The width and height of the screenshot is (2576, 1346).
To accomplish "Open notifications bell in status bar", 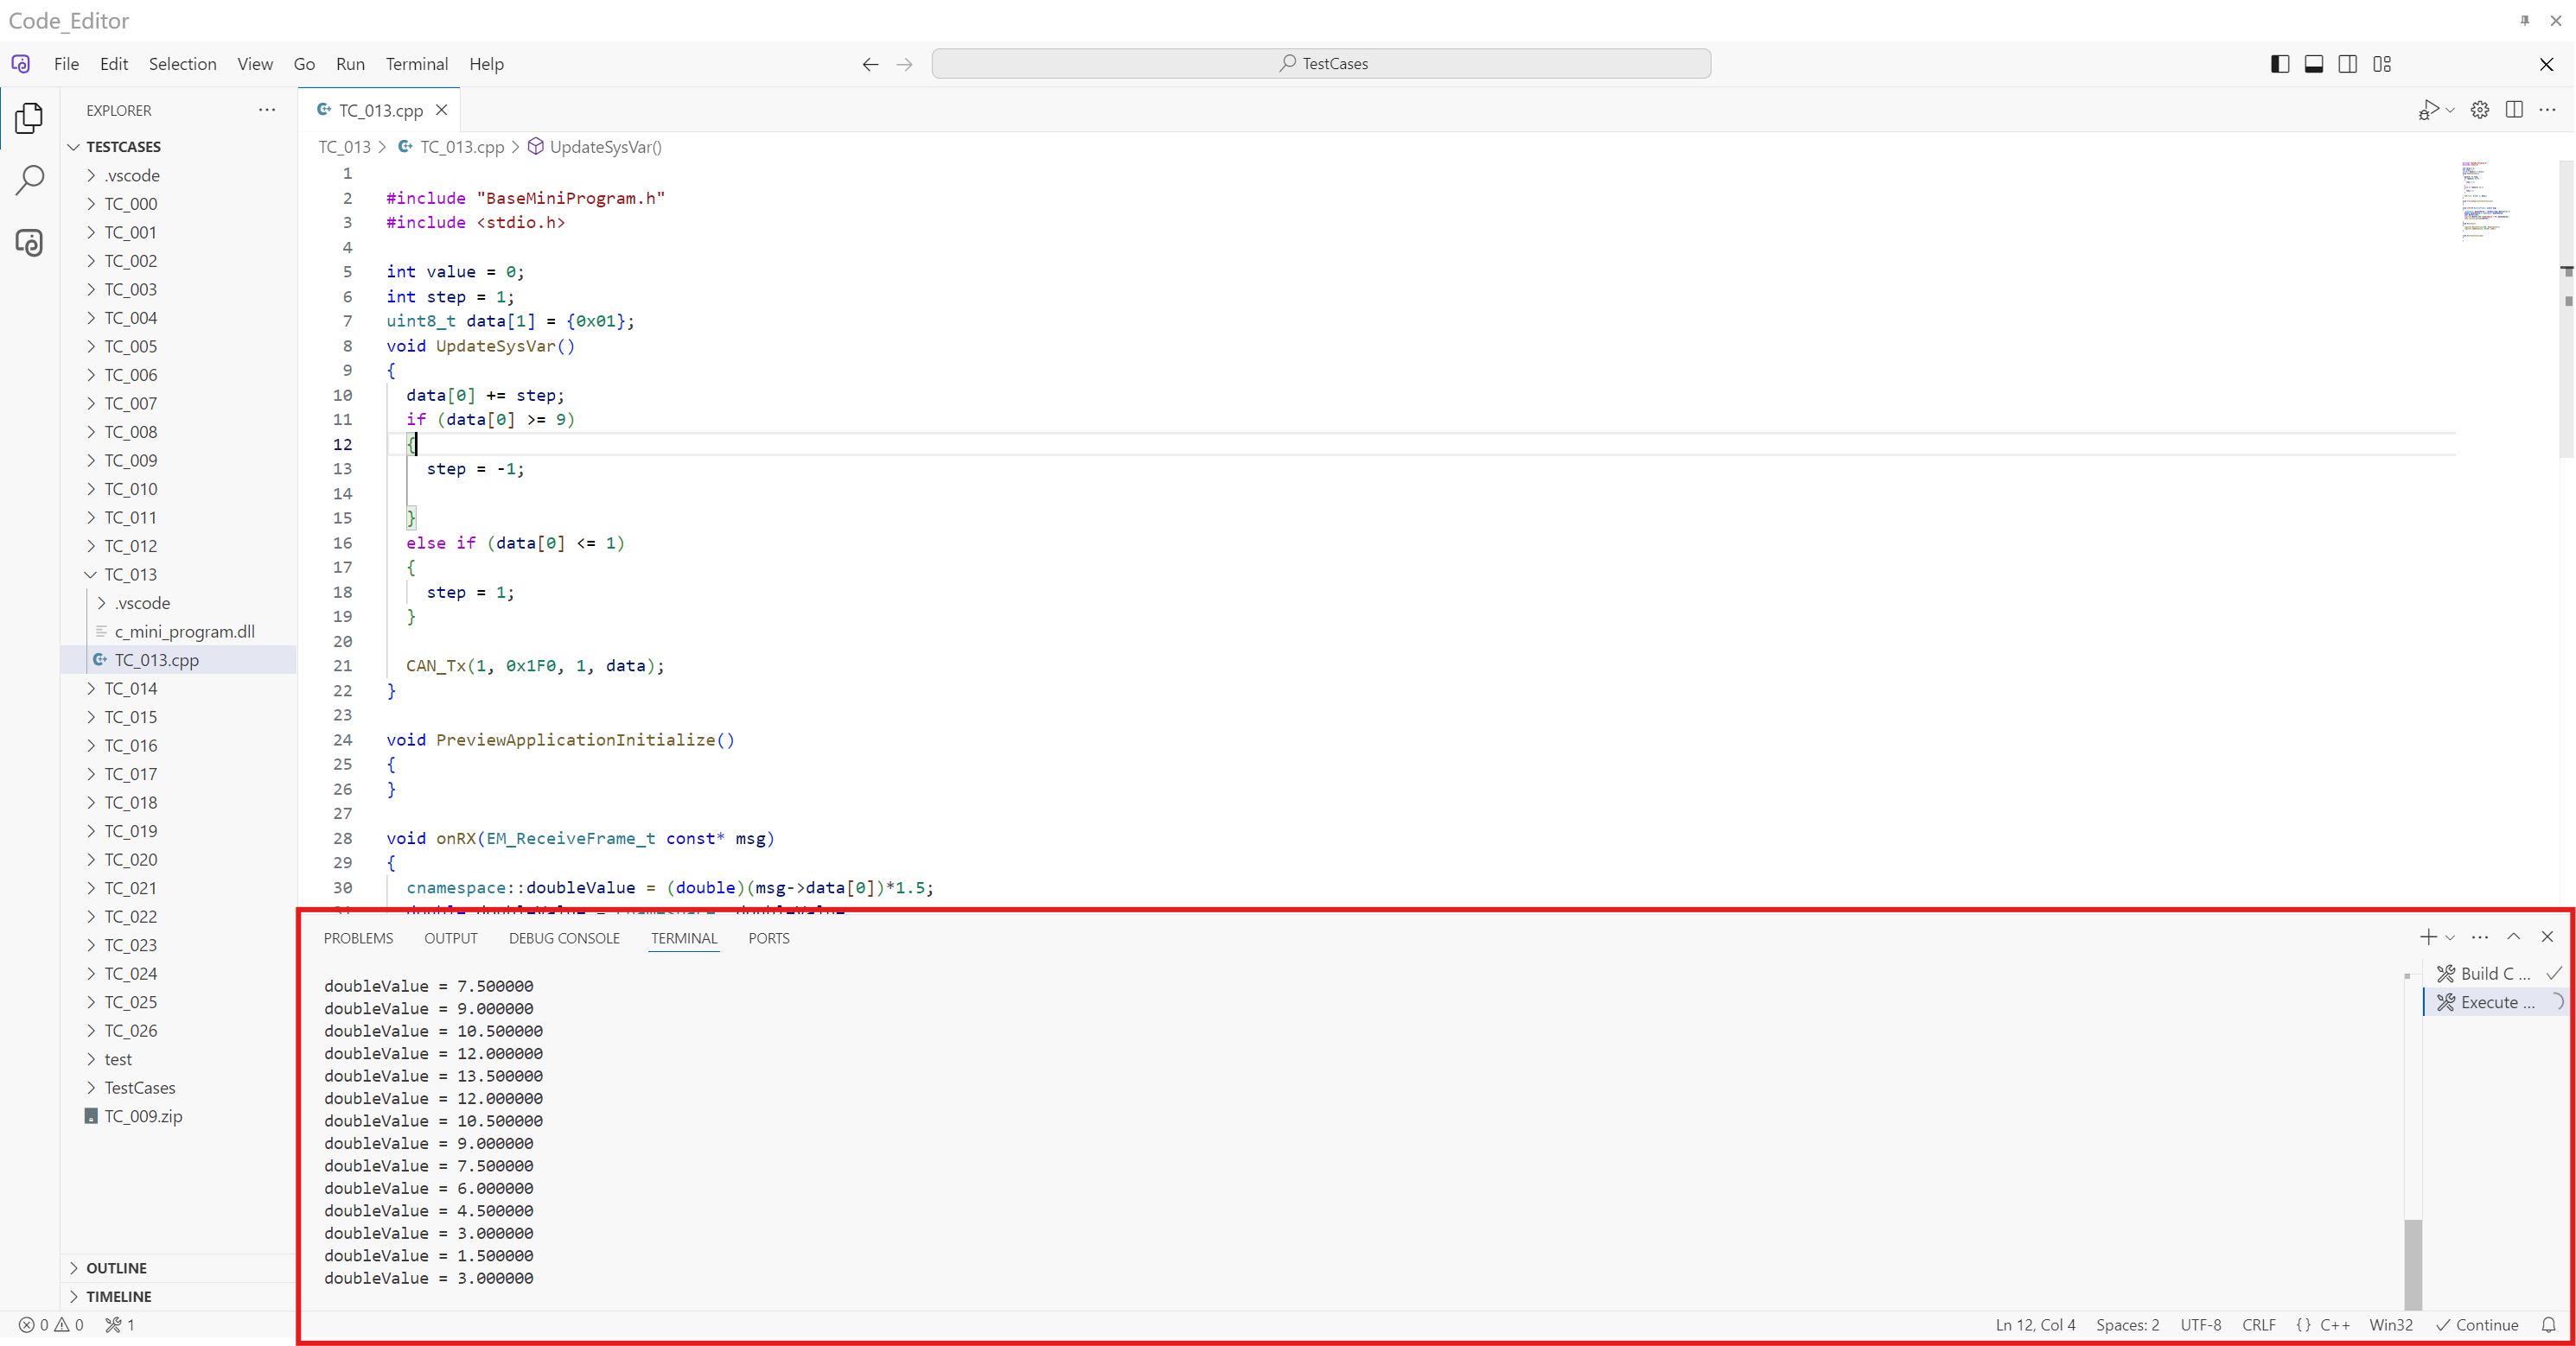I will tap(2548, 1325).
